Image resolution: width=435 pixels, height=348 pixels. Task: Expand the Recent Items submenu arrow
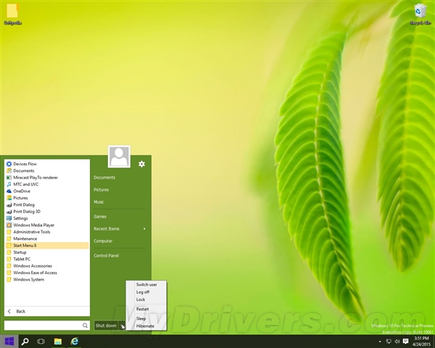[x=144, y=229]
